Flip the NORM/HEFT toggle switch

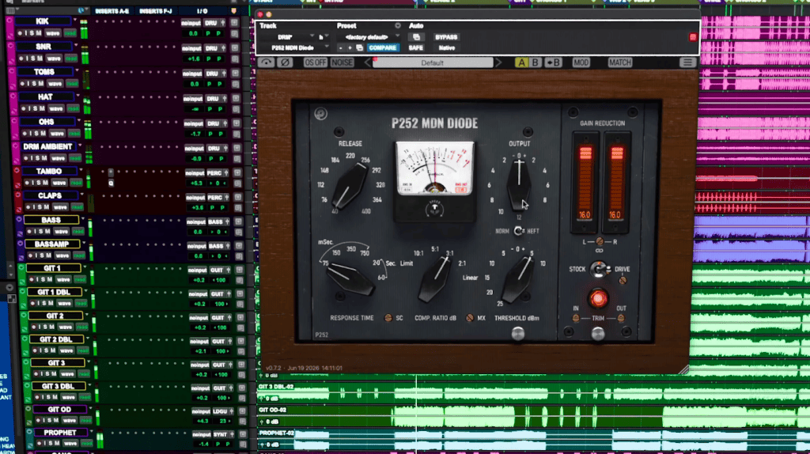pos(518,231)
